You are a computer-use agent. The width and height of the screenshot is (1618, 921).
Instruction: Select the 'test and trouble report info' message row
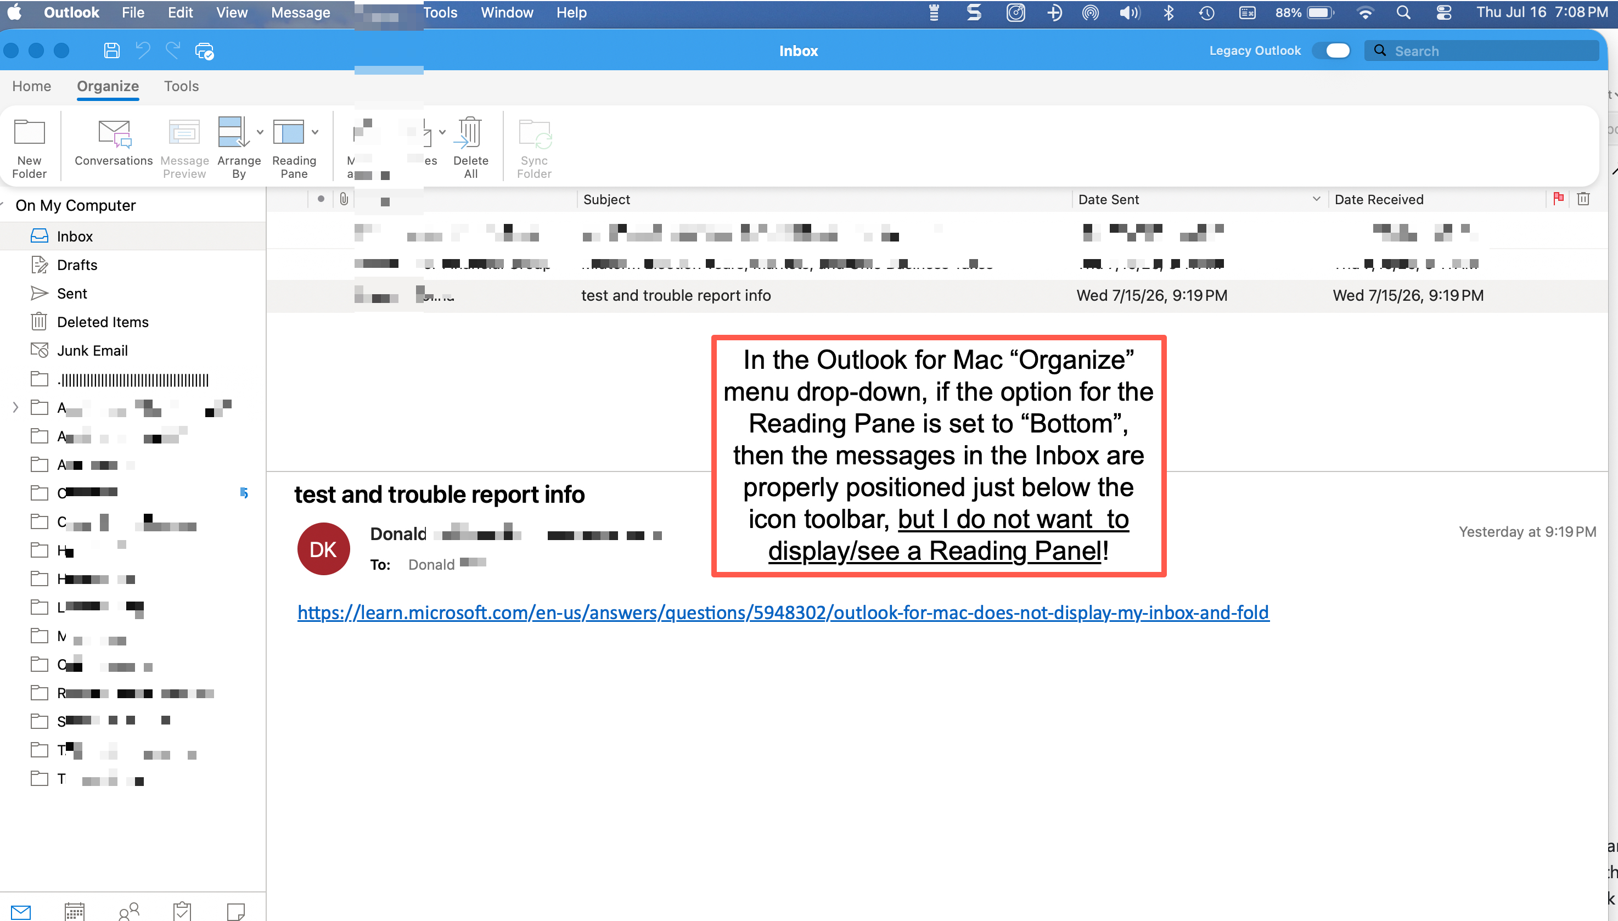(x=937, y=295)
